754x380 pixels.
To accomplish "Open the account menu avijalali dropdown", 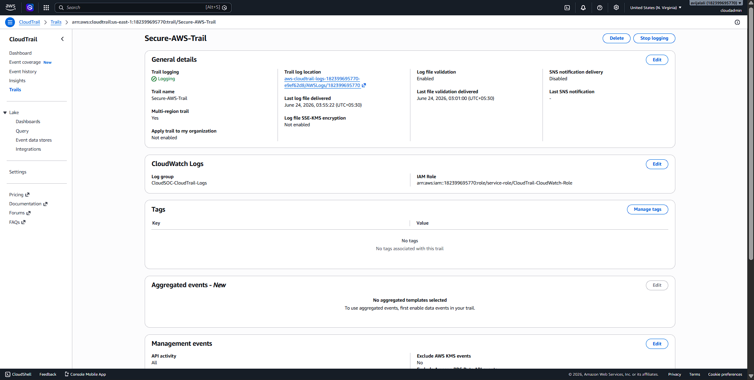I will (x=716, y=3).
